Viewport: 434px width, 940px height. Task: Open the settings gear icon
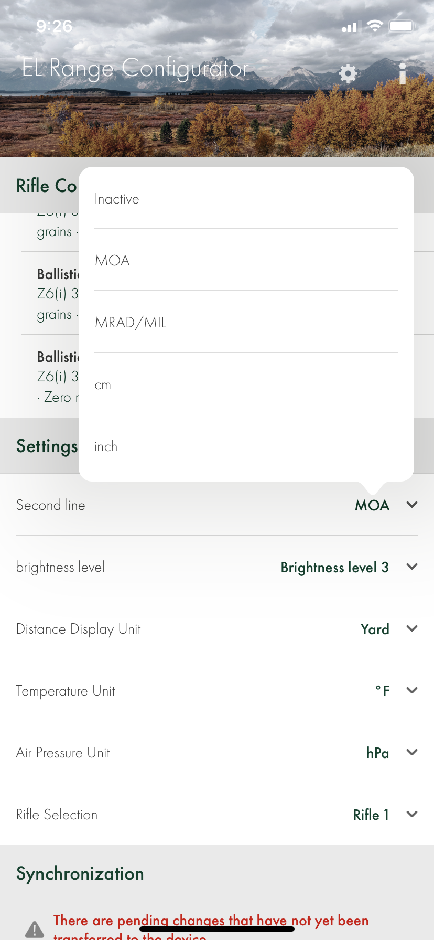[x=348, y=73]
